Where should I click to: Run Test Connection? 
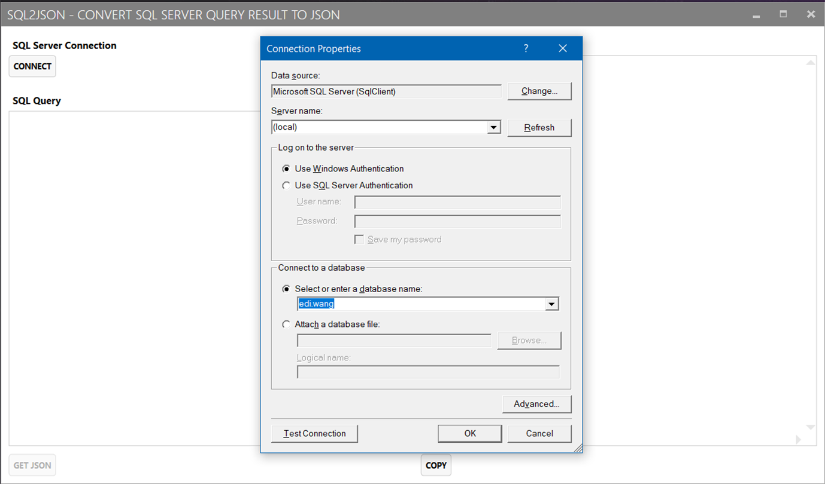click(x=314, y=434)
